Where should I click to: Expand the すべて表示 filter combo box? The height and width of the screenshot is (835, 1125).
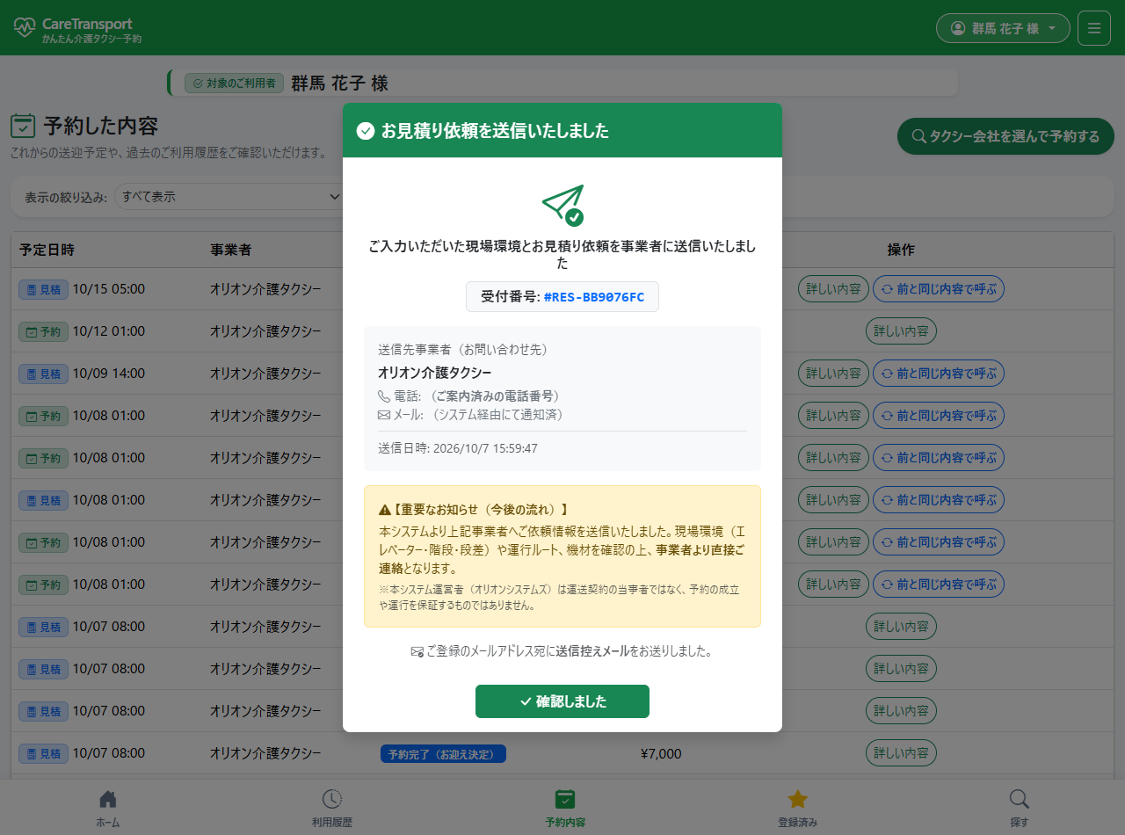[x=229, y=197]
